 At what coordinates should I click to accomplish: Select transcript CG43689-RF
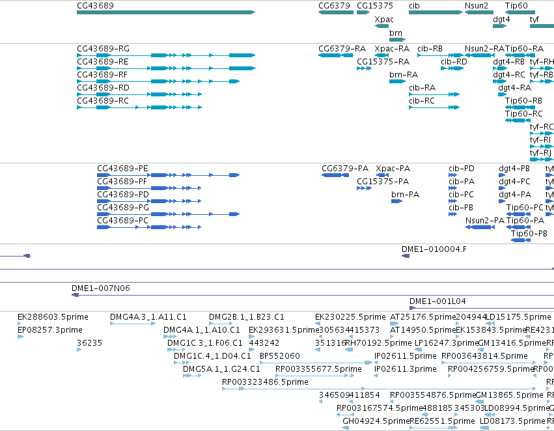(102, 75)
